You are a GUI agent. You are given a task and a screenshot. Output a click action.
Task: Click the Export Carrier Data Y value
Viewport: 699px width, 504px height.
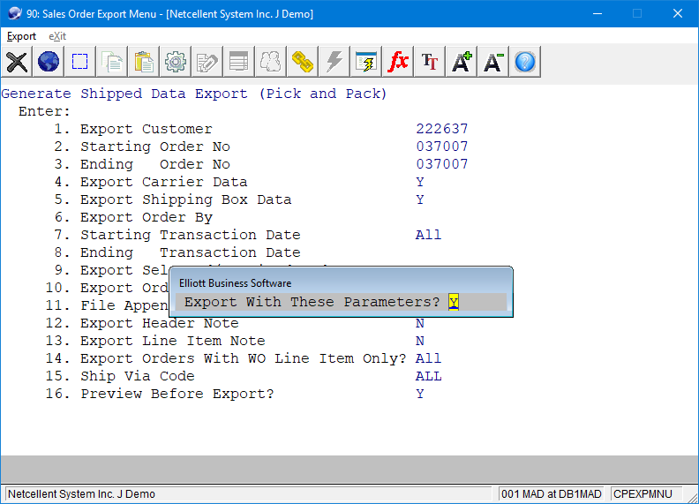[x=420, y=182]
